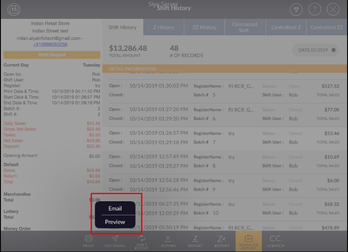This screenshot has height=252, width=348.
Task: Click the Print icon in bottom toolbar
Action: [88, 240]
